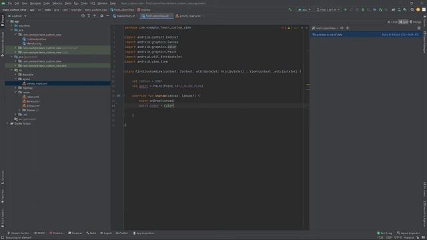
Task: Open the Terminal tool window
Action: click(x=75, y=233)
